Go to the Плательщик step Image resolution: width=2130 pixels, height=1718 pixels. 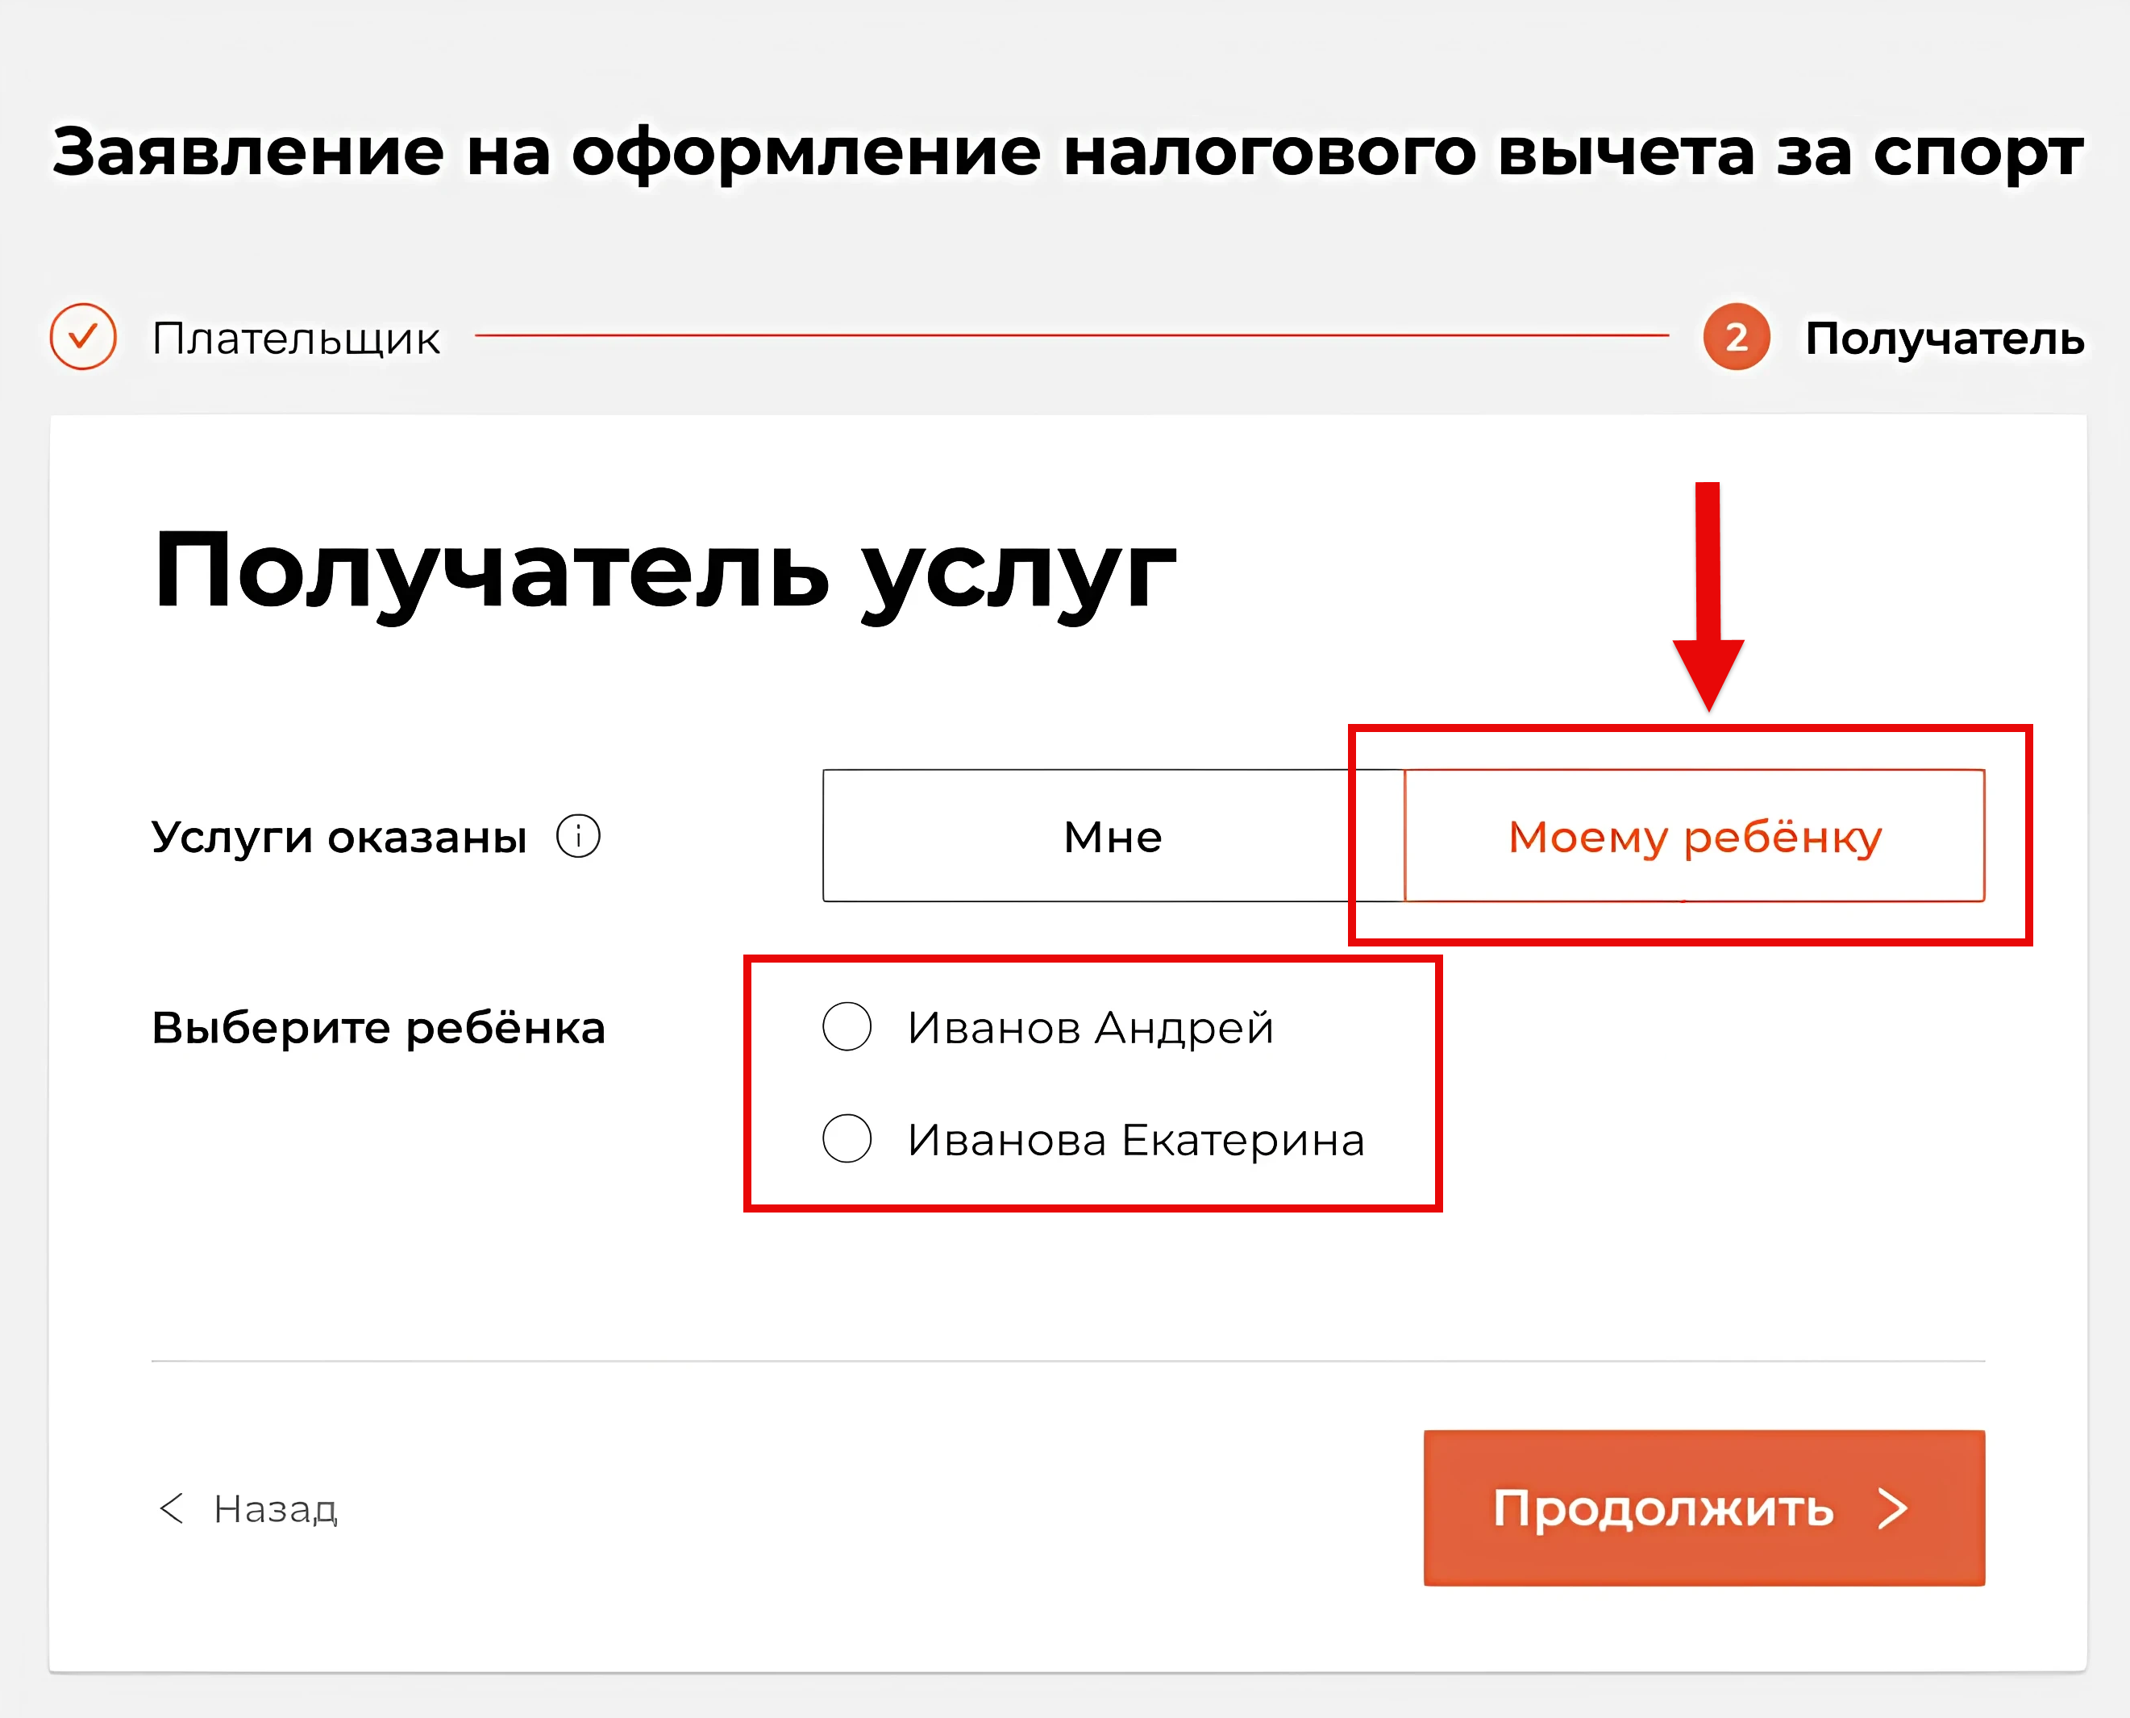click(x=296, y=339)
